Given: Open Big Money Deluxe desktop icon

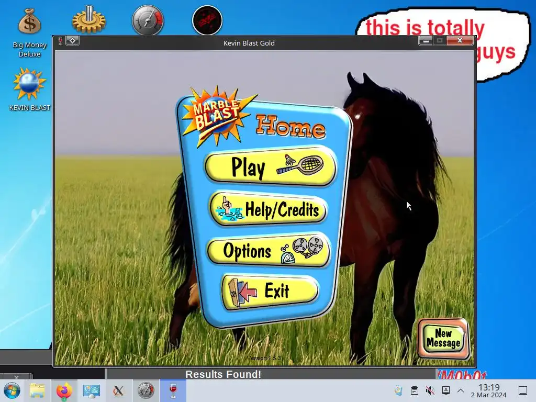Looking at the screenshot, I should (29, 33).
